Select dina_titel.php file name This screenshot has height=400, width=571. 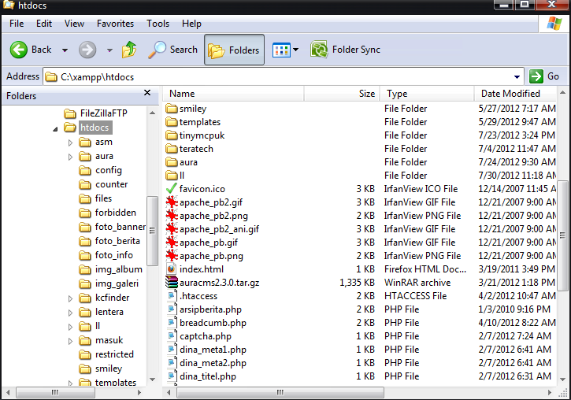[x=208, y=376]
